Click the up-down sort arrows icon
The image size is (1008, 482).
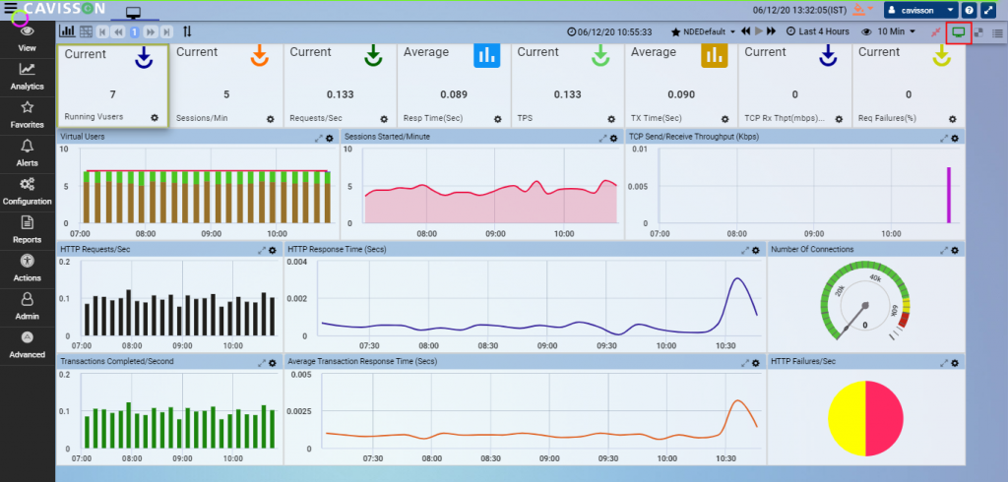(187, 31)
